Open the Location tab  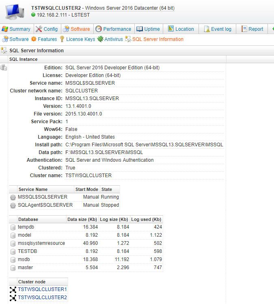click(x=181, y=29)
